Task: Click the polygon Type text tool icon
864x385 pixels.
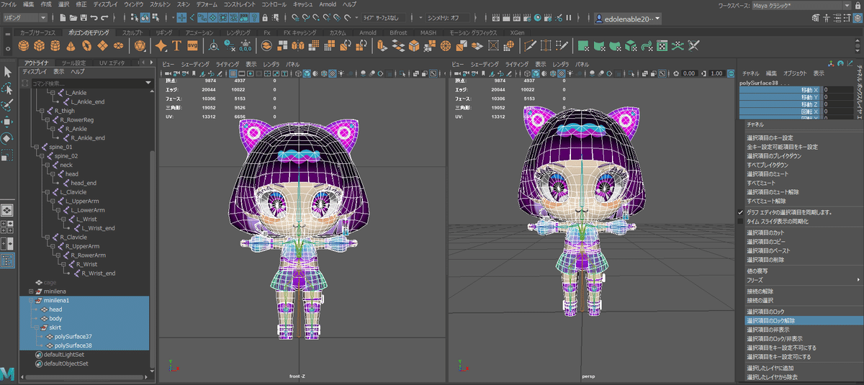Action: 176,46
